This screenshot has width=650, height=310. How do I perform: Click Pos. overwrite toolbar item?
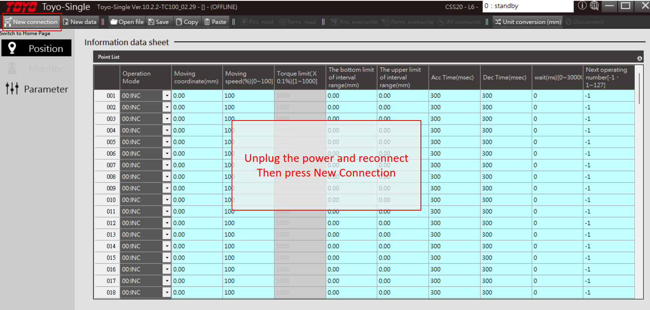pos(354,22)
